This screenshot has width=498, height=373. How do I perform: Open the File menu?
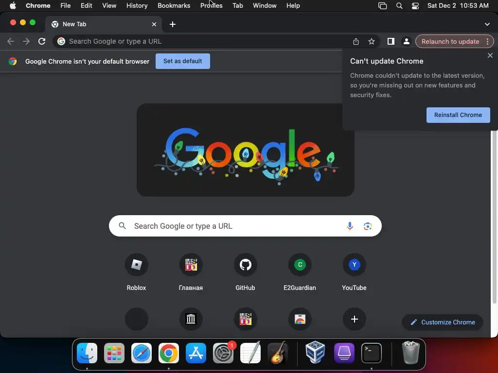66,5
